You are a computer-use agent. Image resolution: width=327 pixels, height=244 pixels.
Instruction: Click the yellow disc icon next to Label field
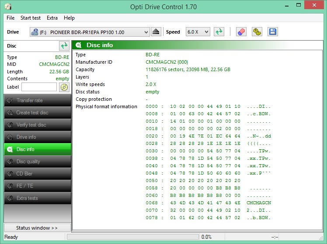click(64, 87)
